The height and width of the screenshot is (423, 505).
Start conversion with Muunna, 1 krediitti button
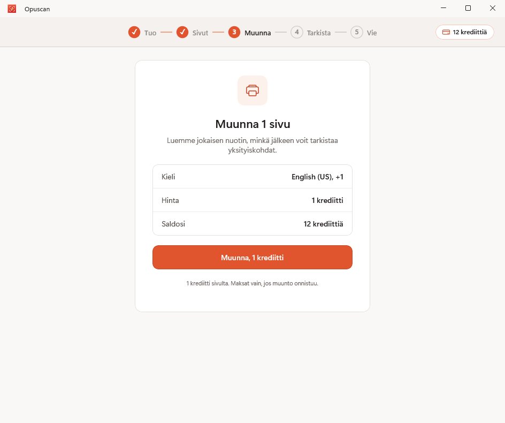click(252, 258)
